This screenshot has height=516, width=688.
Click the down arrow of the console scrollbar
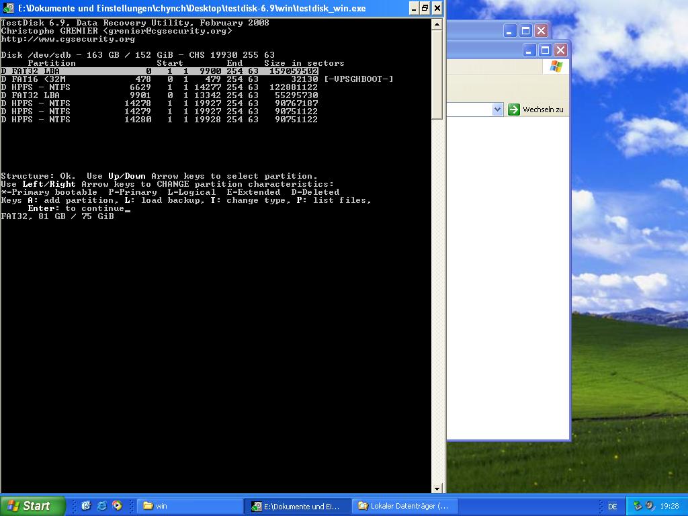437,488
